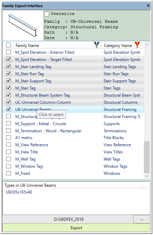Viewport: 153px width, 235px height.
Task: Sort by the Category Name column header
Action: 118,46
